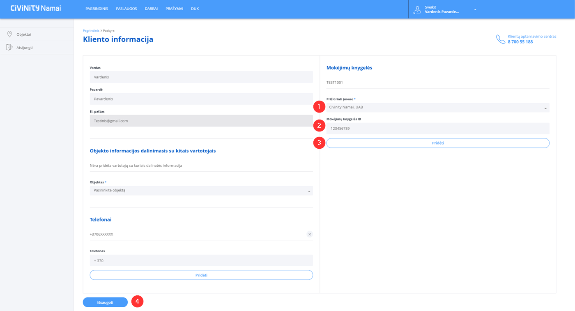Click the El. paštas email field
The height and width of the screenshot is (311, 575).
(201, 121)
